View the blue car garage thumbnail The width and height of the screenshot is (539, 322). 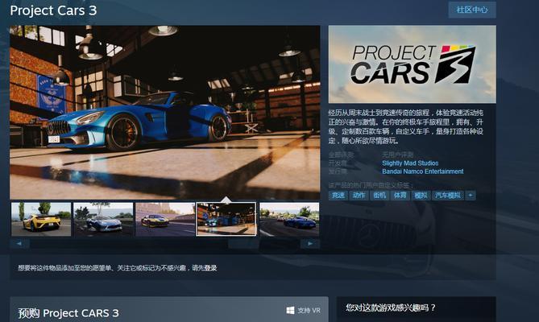(226, 219)
